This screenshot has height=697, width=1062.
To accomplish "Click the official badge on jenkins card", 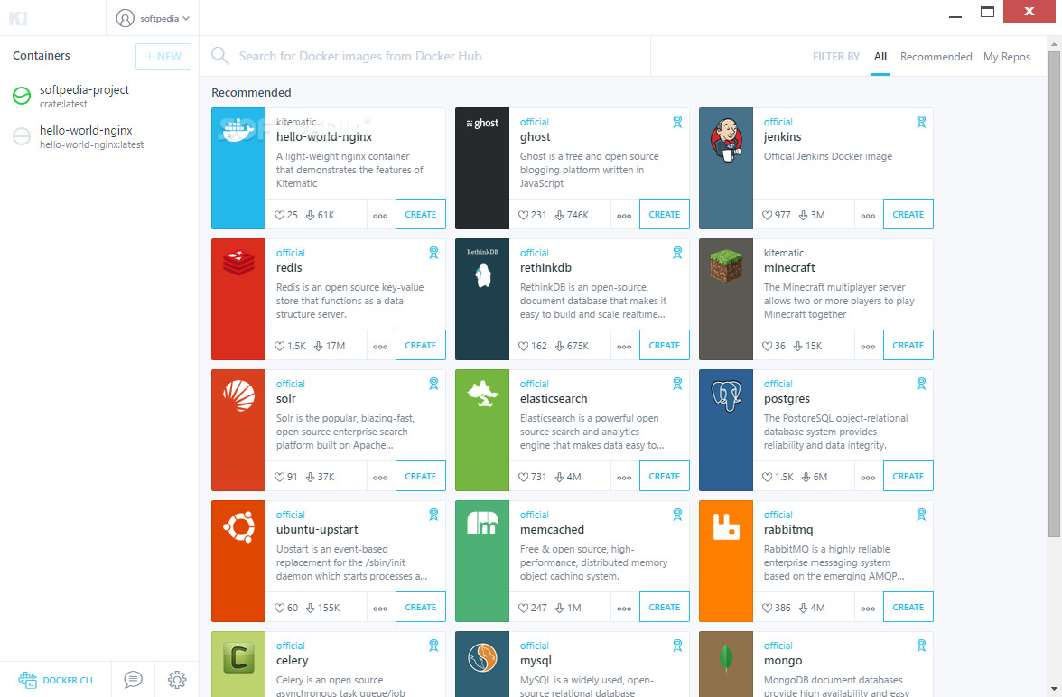I will click(x=921, y=122).
